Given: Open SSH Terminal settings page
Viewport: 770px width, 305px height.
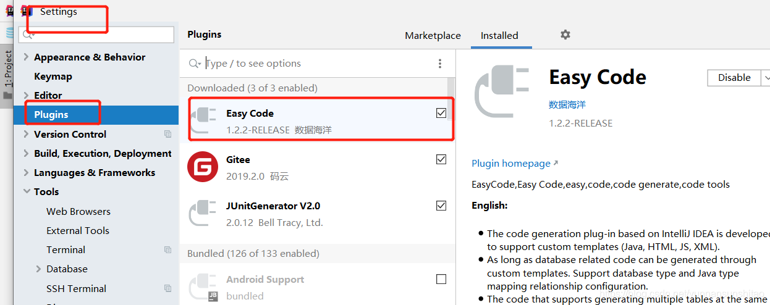Looking at the screenshot, I should coord(76,288).
